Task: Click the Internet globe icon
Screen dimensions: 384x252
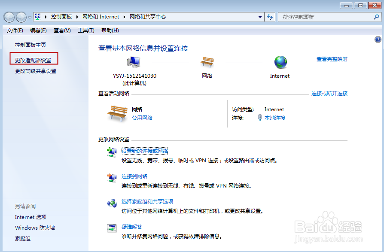Action: coord(280,63)
